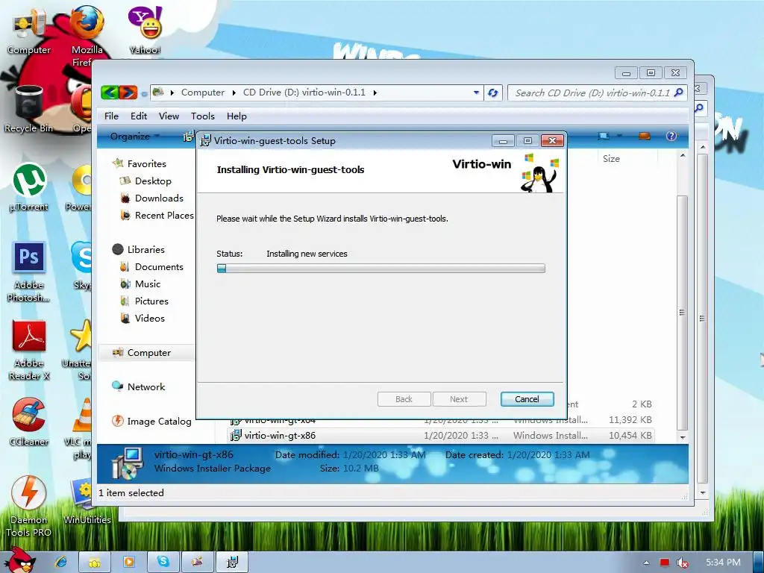Viewport: 764px width, 573px height.
Task: Click the muted volume tray icon
Action: pos(682,563)
